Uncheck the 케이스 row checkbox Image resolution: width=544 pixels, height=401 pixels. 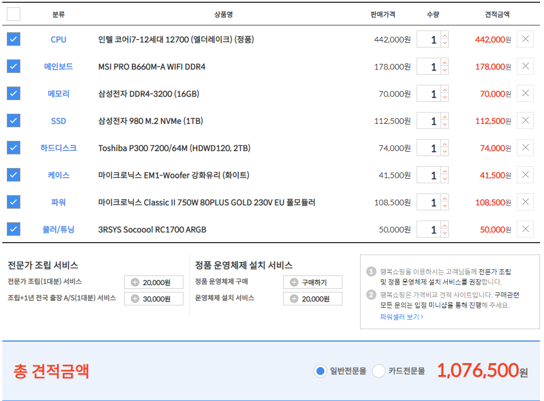14,175
